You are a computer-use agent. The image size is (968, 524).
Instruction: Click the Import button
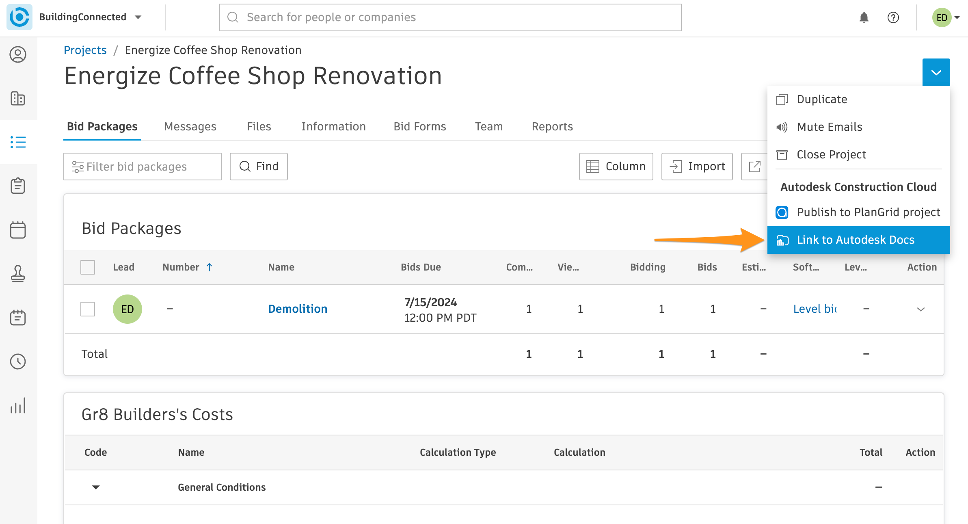(697, 167)
